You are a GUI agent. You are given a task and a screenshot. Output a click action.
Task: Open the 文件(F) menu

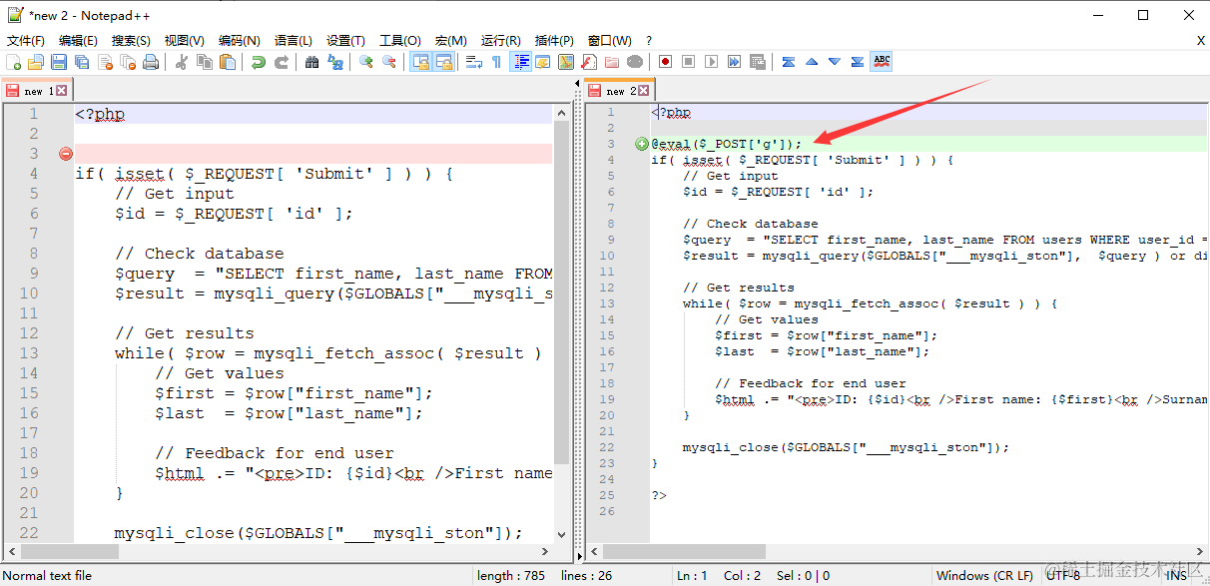coord(26,40)
